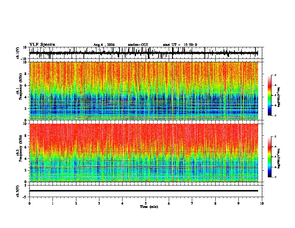This screenshot has height=228, width=295.
Task: Click the ch.2 spectrogram panel
Action: point(144,153)
